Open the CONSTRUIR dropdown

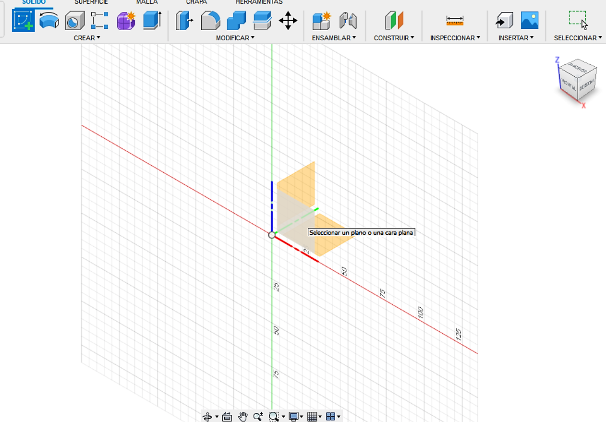(394, 38)
